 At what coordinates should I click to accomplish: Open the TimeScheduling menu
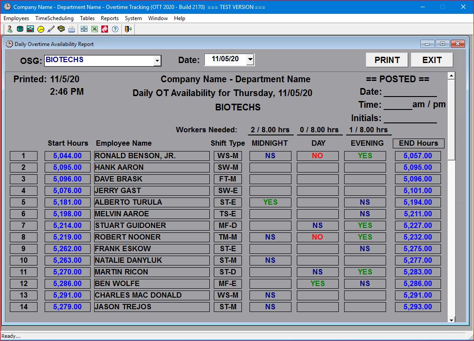54,18
